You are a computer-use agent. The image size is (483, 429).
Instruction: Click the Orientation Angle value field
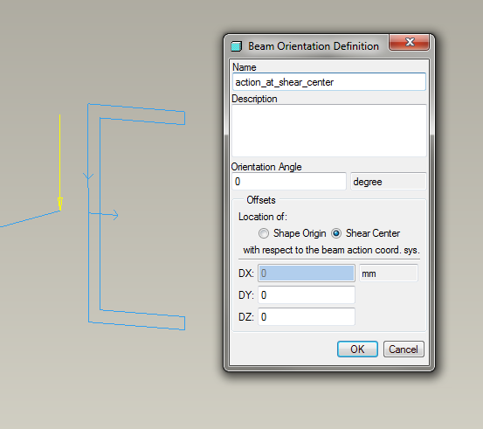click(x=289, y=181)
